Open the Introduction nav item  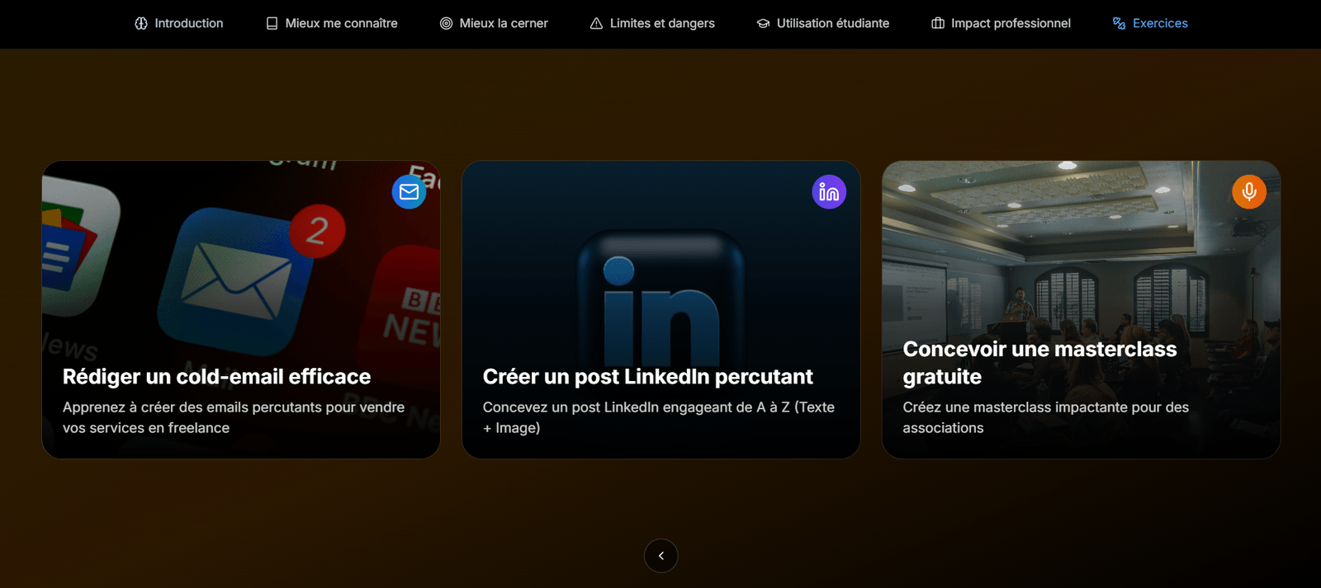coord(179,23)
